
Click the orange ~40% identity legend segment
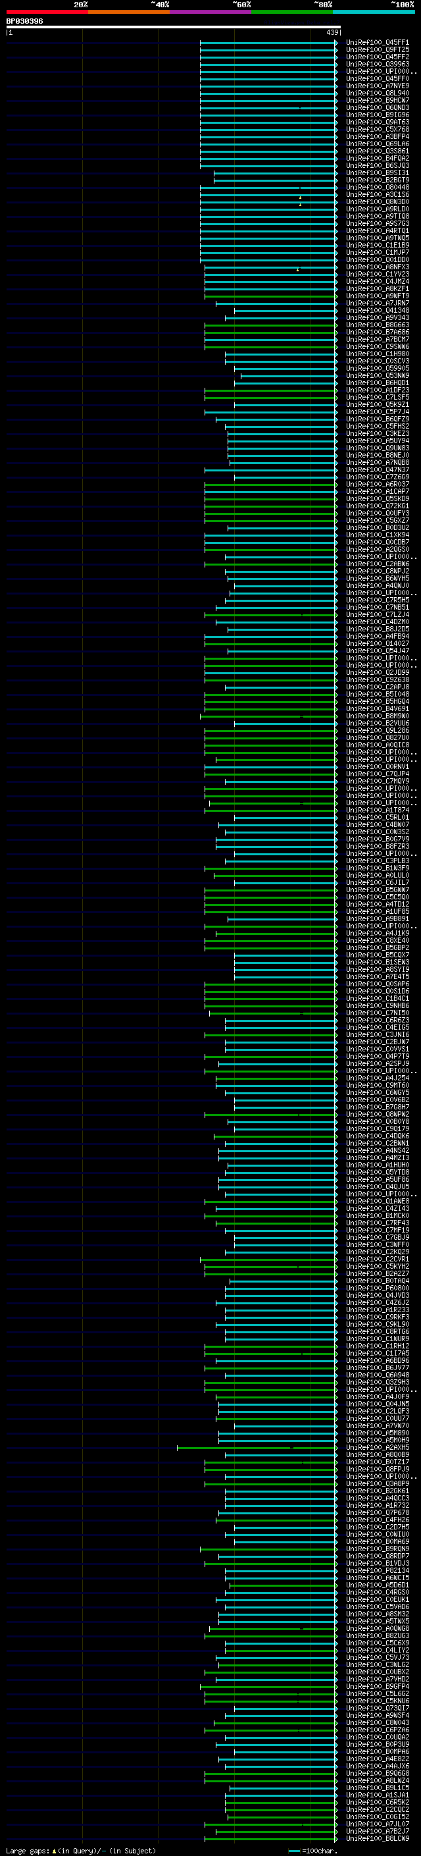[x=129, y=12]
